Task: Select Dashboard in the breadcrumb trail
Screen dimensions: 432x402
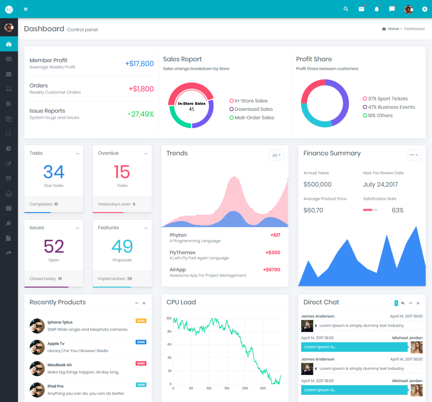Action: point(414,28)
